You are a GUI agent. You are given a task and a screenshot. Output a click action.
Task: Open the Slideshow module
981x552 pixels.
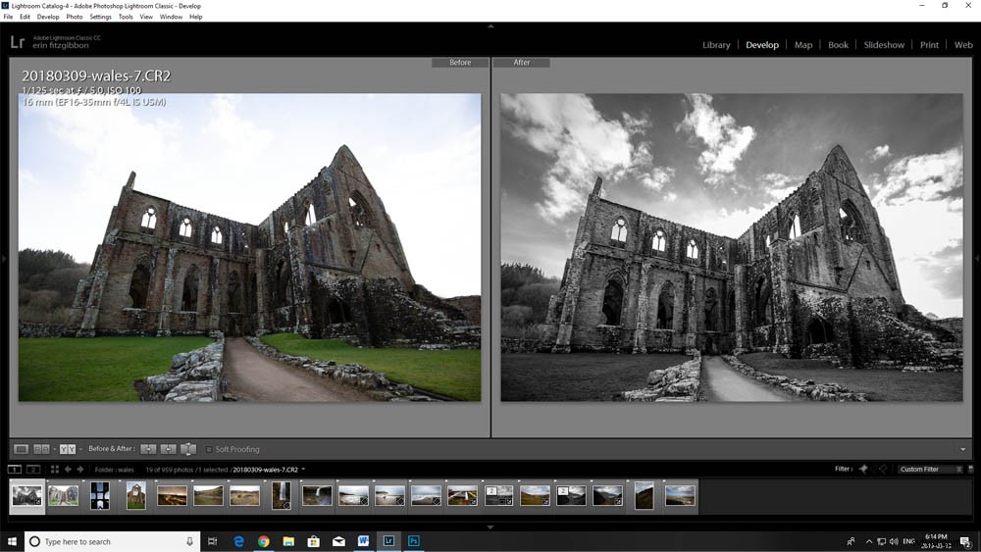click(884, 45)
